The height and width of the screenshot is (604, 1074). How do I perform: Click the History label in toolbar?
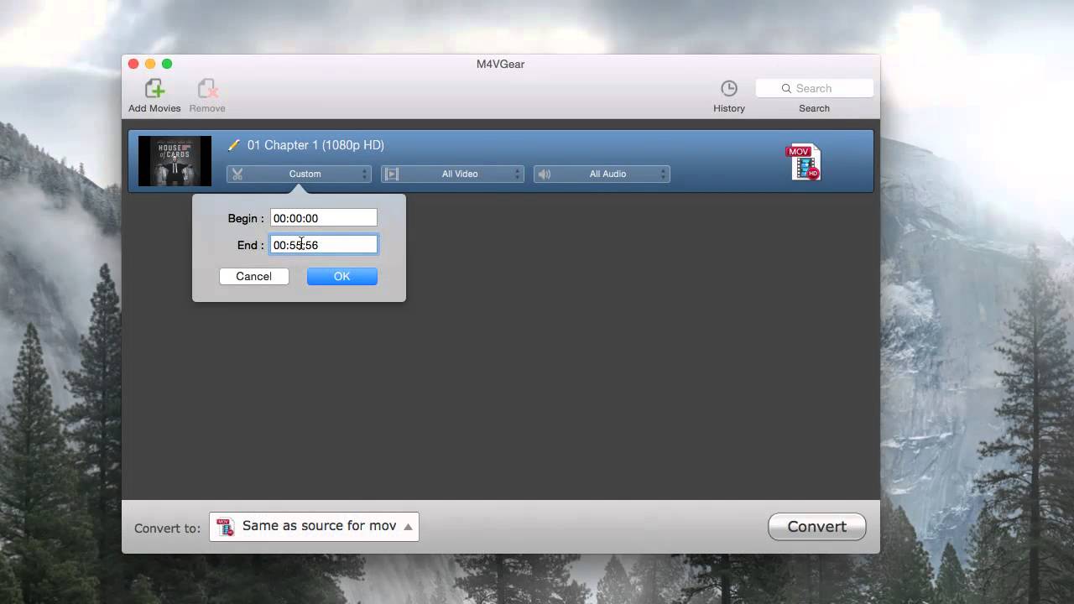(729, 108)
